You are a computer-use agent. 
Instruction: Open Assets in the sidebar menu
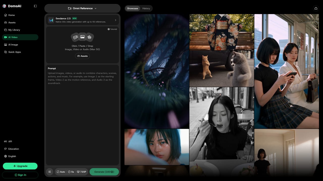[20, 23]
